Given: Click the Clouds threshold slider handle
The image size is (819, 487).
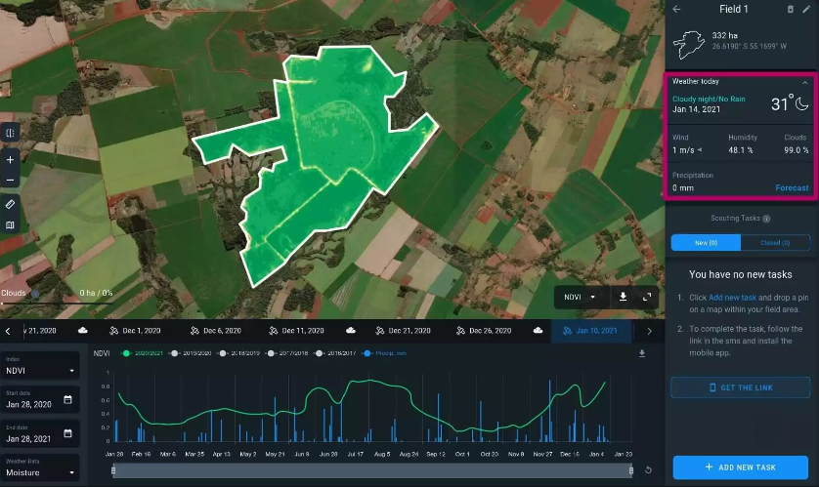Looking at the screenshot, I should (35, 293).
